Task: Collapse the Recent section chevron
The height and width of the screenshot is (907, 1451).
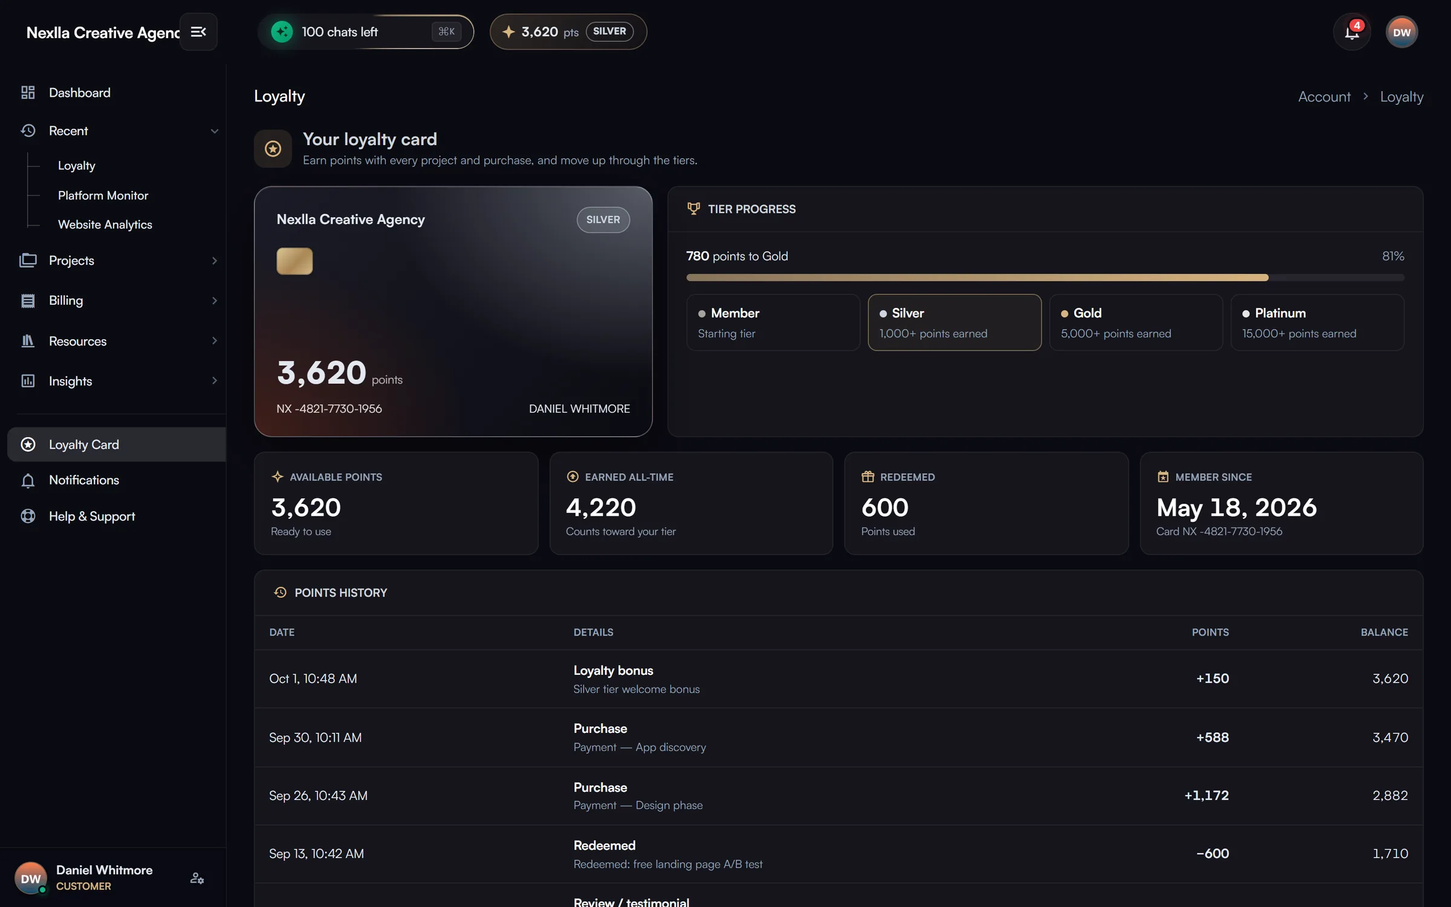Action: pos(214,131)
